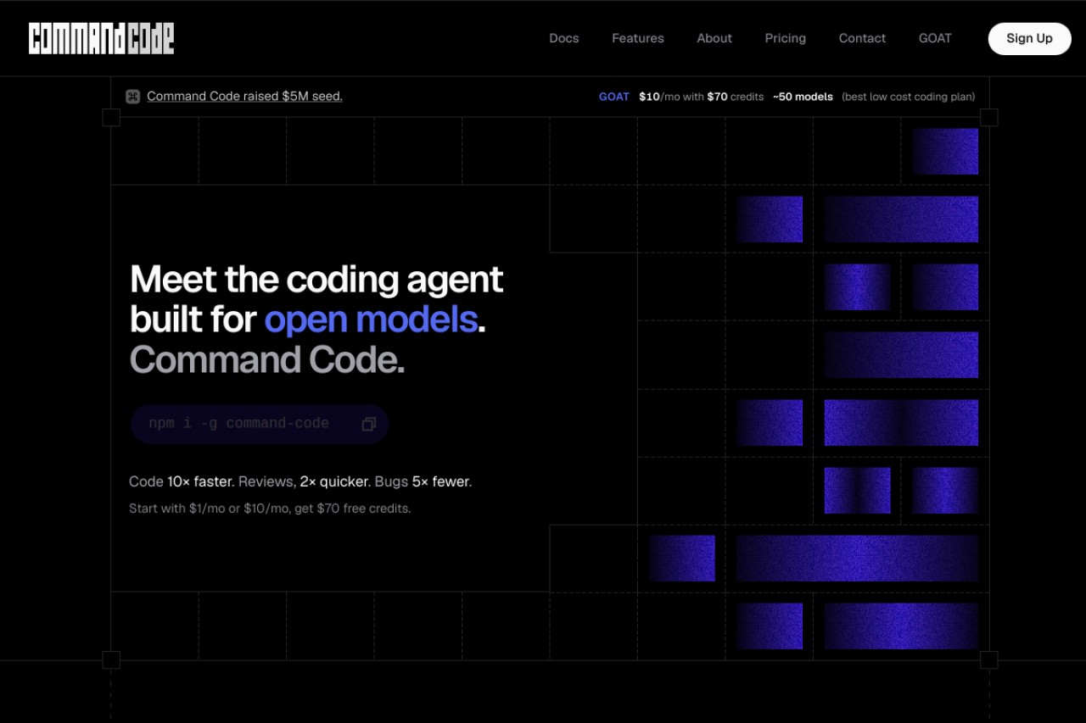
Task: Click the Command Code logo
Action: [101, 38]
